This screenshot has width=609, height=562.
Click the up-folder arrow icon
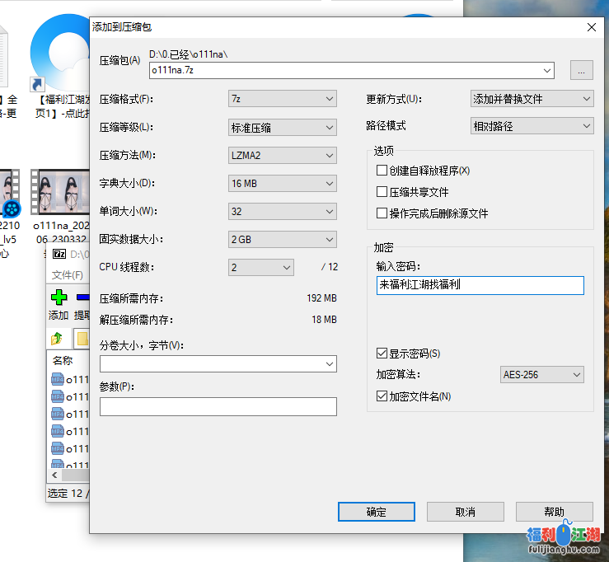click(x=57, y=338)
